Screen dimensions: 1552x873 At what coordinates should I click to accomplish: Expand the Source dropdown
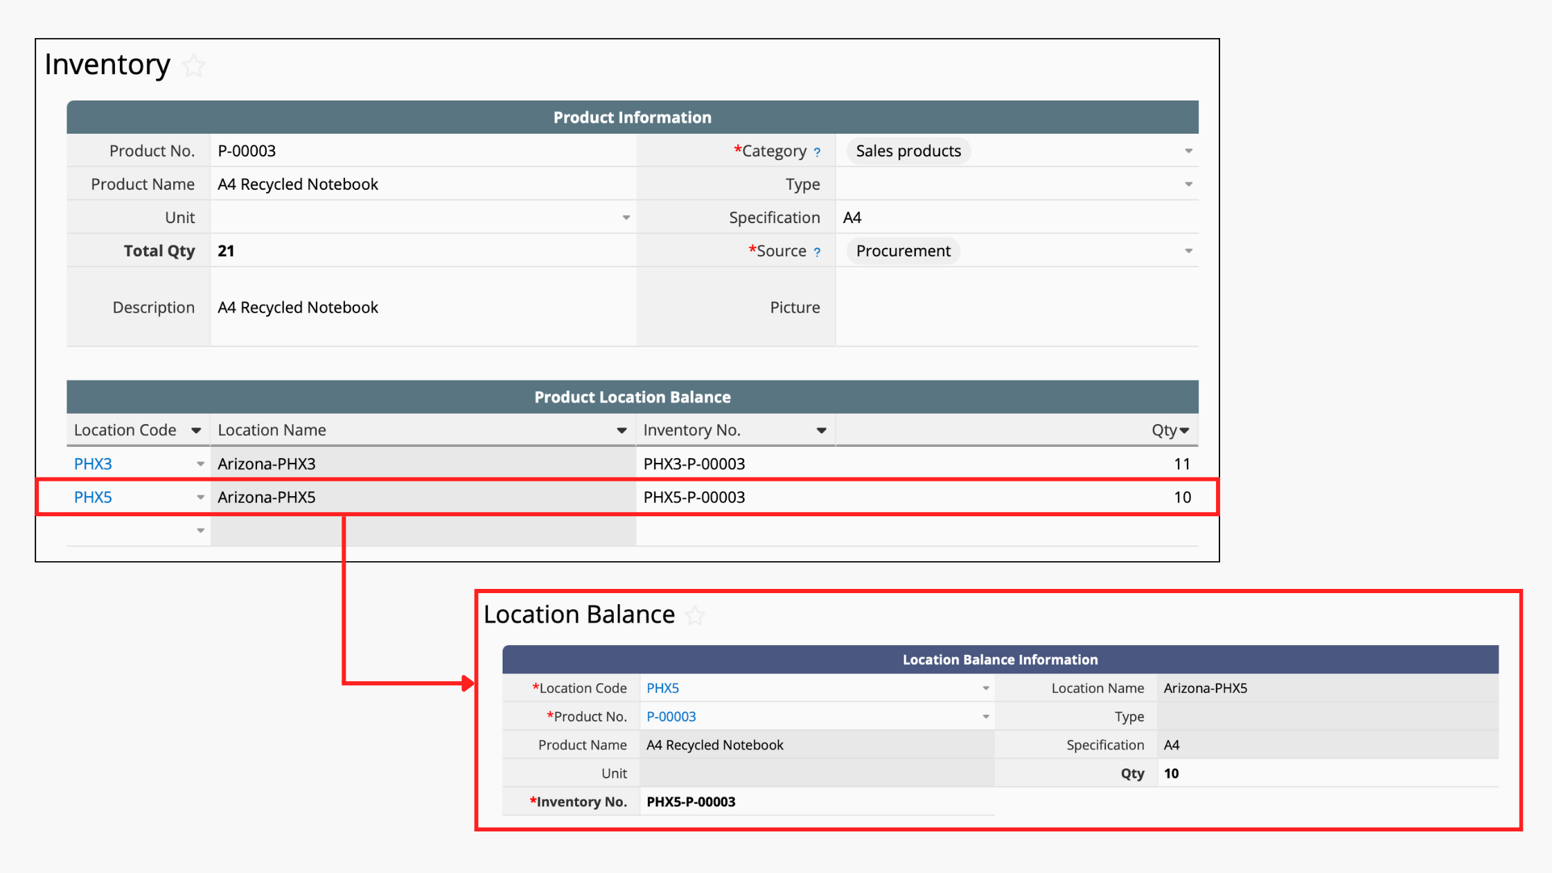pyautogui.click(x=1188, y=251)
